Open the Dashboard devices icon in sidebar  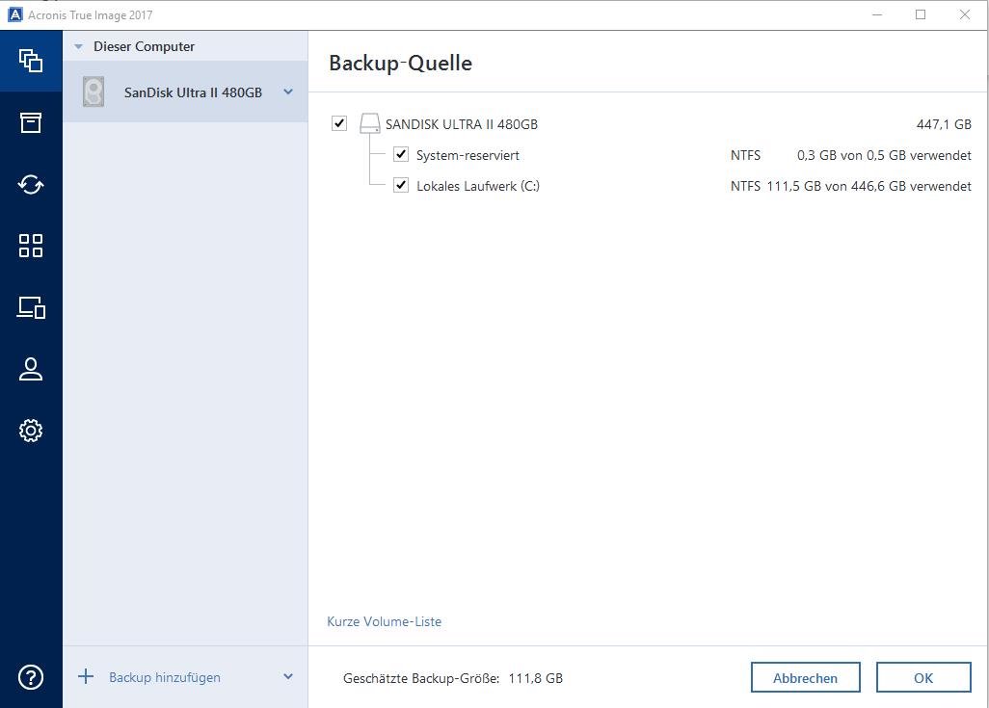(31, 307)
